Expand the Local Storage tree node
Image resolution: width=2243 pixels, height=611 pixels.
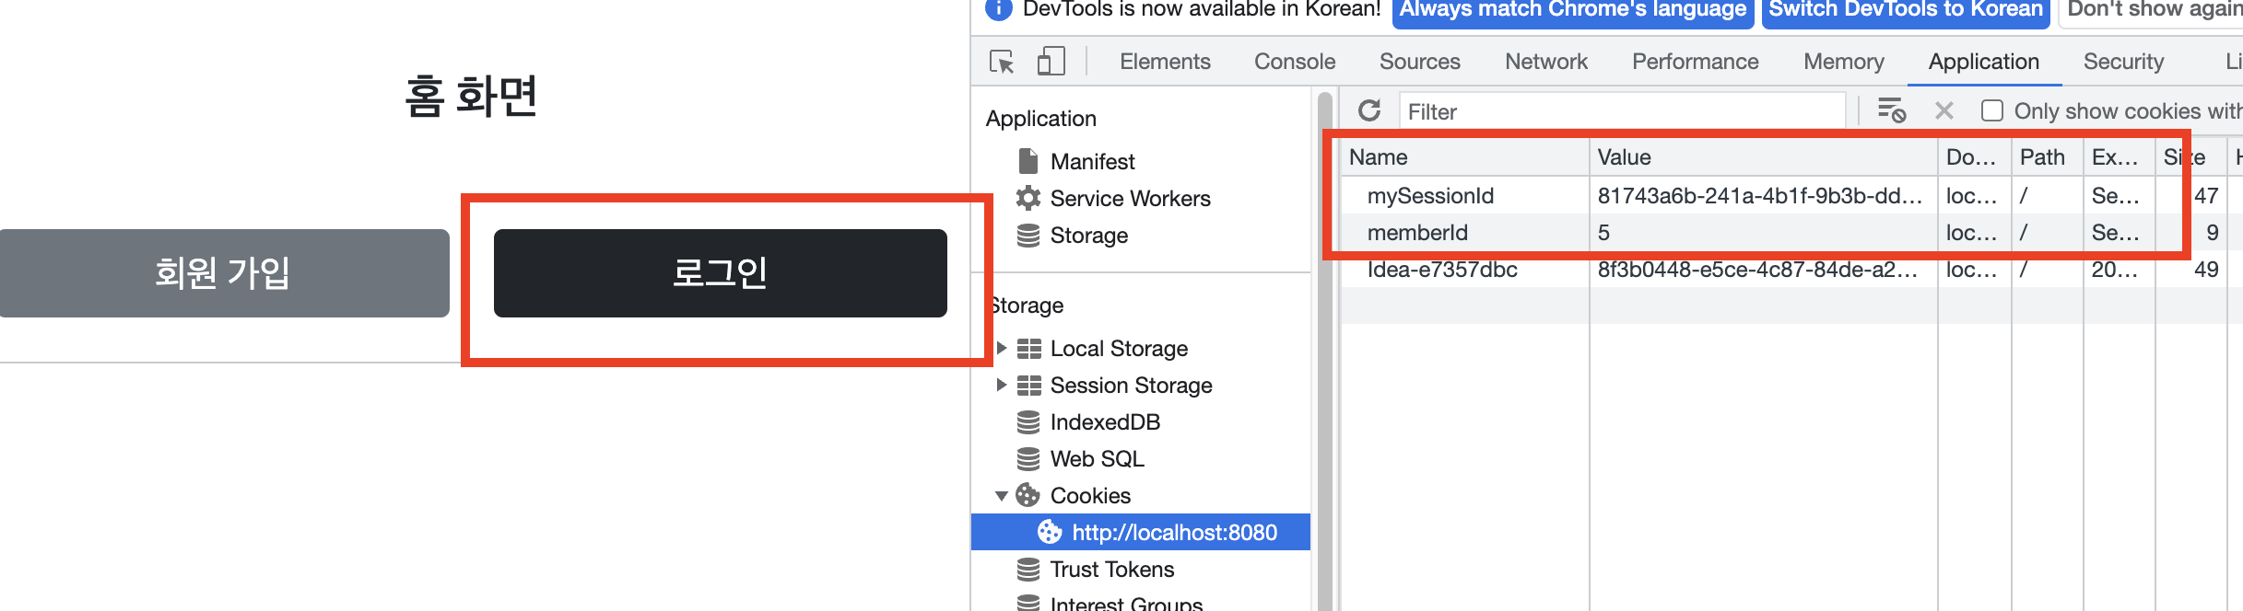click(x=1002, y=348)
